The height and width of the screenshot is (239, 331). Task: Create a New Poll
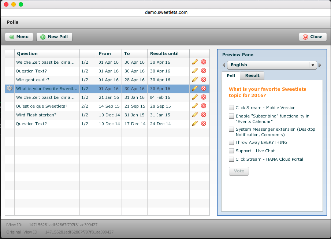coord(54,37)
